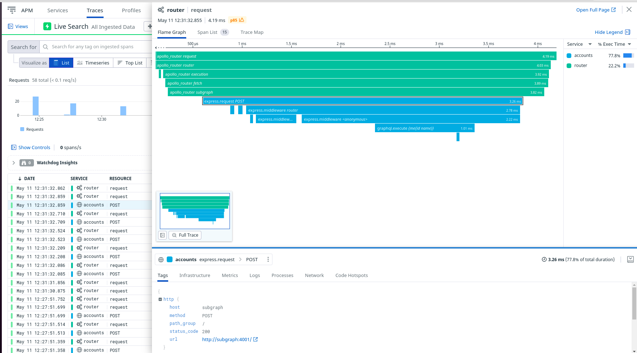Click the router gears icon in the trace header
The image size is (637, 353).
tap(161, 10)
